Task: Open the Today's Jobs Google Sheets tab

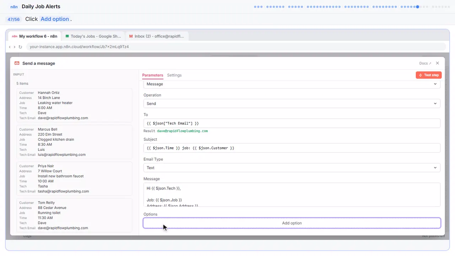Action: click(x=93, y=36)
